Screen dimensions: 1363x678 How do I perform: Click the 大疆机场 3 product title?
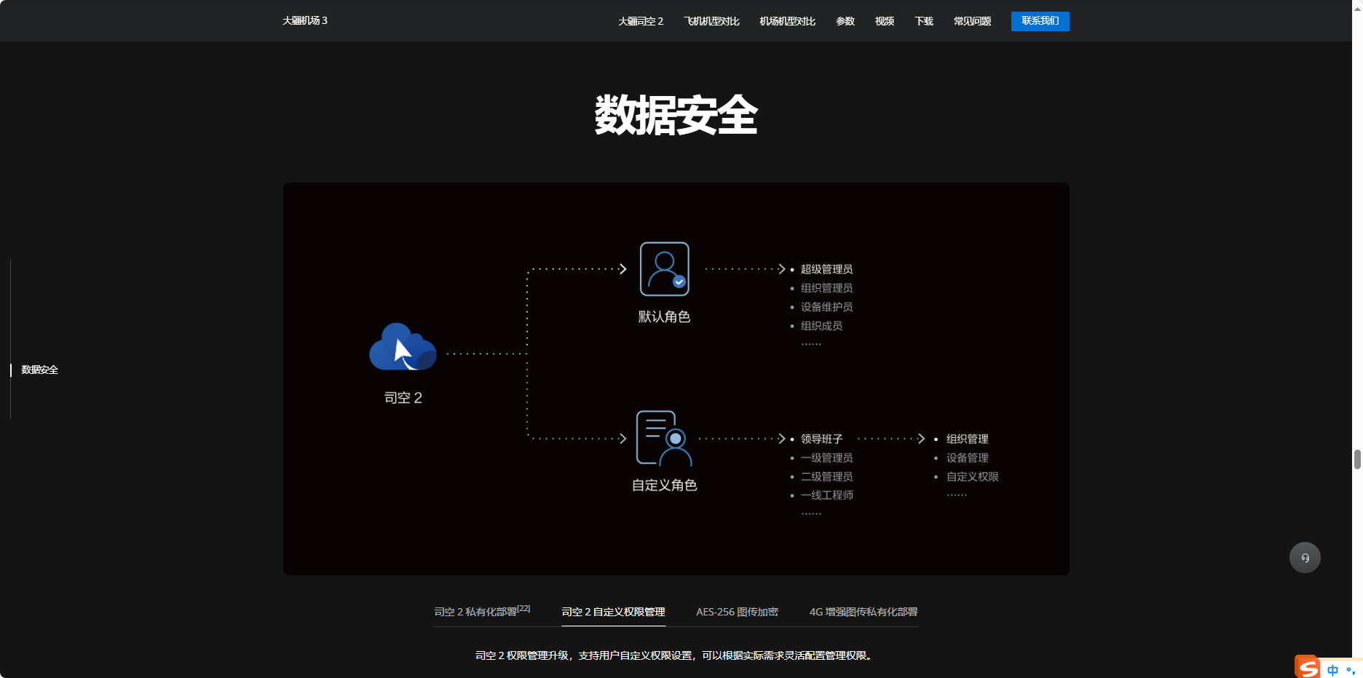305,20
